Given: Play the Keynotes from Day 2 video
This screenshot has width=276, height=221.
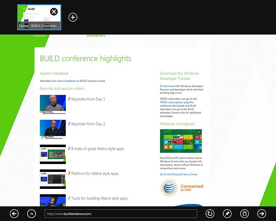Looking at the screenshot, I should 52,129.
